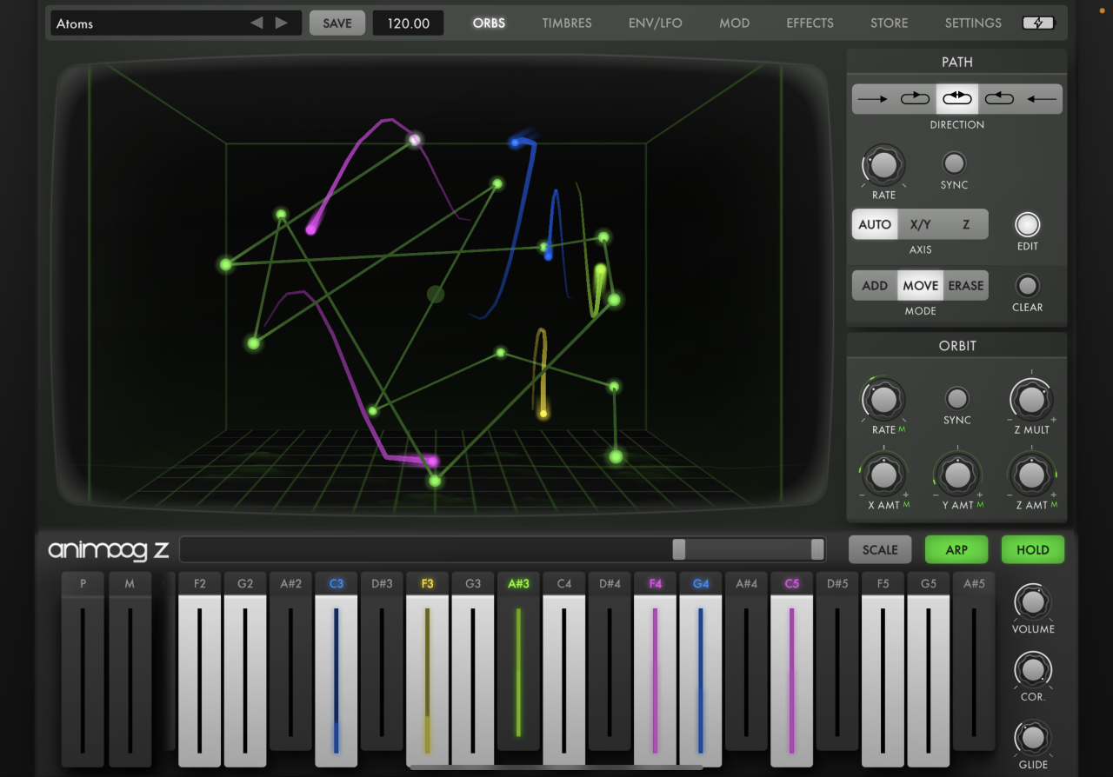Open the EFFECTS tab
Image resolution: width=1113 pixels, height=777 pixels.
tap(810, 23)
